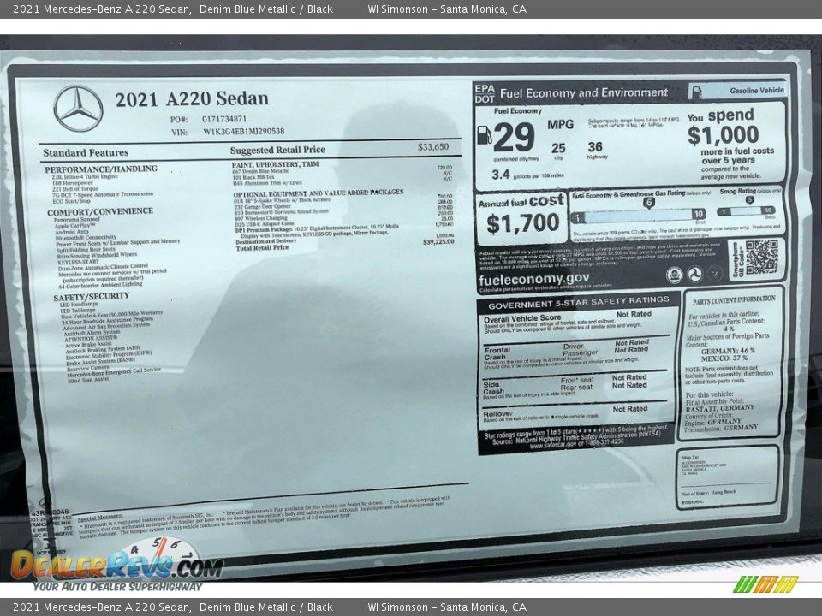Screen dimensions: 822x616
Task: Click the 'LED Headlamps' feature
Action: [79, 305]
